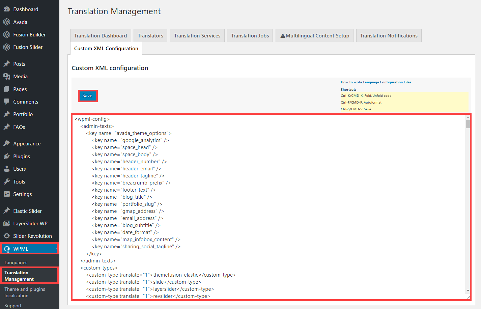The width and height of the screenshot is (481, 309).
Task: Click the 'revslider' custom-type line
Action: (x=148, y=296)
